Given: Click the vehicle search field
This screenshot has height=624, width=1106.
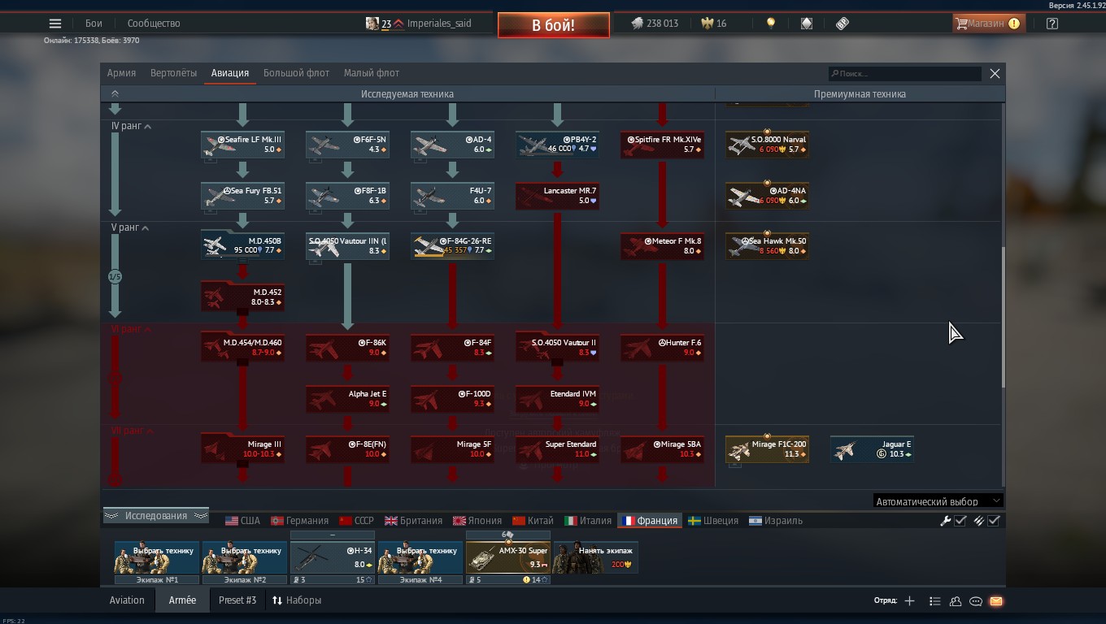Looking at the screenshot, I should pos(904,74).
